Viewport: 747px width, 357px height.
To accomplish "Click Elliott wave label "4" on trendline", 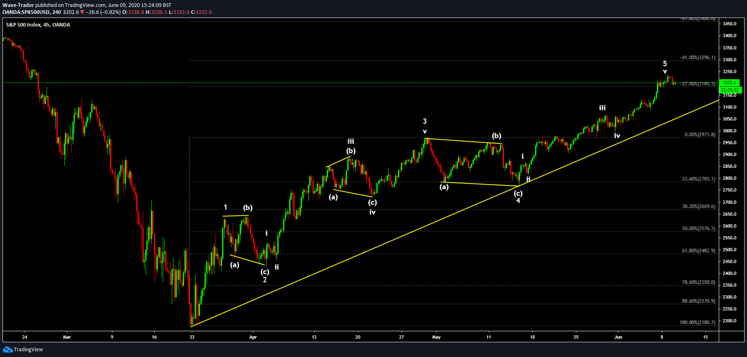I will (x=518, y=201).
